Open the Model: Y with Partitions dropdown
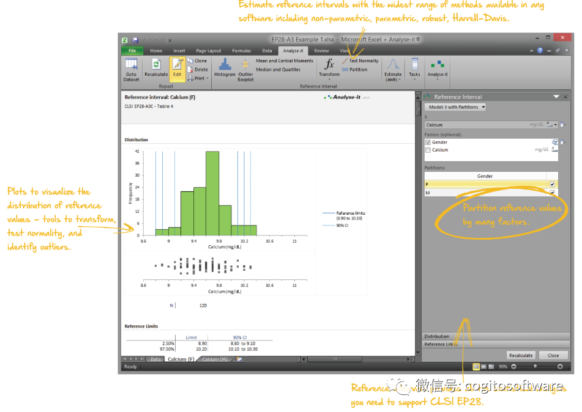582x412 pixels. (x=455, y=107)
